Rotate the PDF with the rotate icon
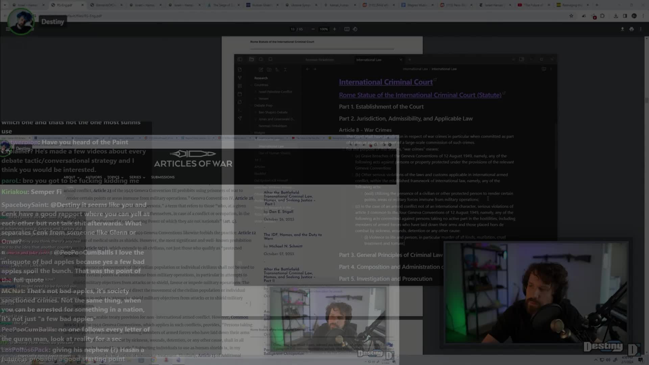The width and height of the screenshot is (649, 365). tap(355, 29)
